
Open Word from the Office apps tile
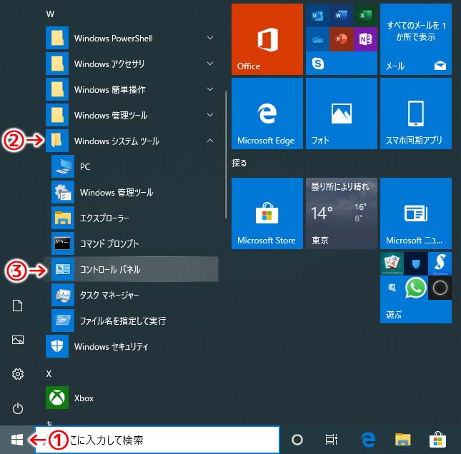tap(342, 15)
